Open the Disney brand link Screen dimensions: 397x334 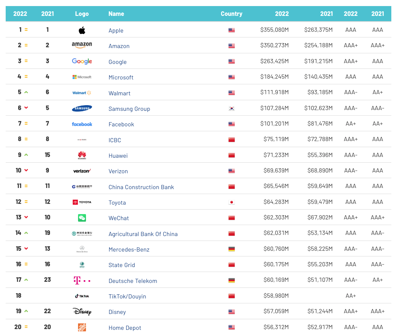pyautogui.click(x=117, y=312)
